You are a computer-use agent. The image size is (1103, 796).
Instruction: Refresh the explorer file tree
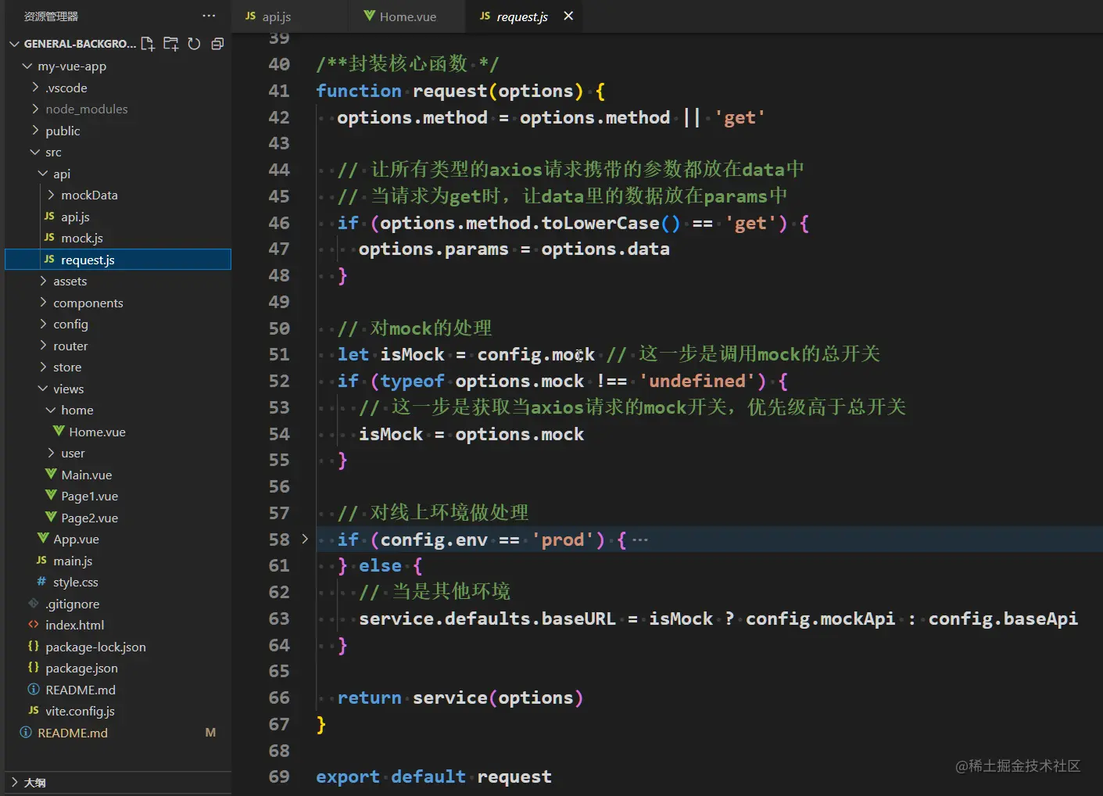(194, 44)
